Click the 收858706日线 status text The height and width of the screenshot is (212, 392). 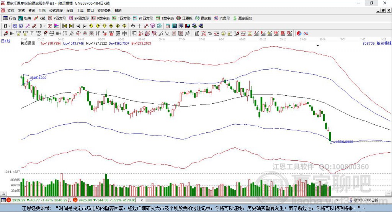(366, 200)
